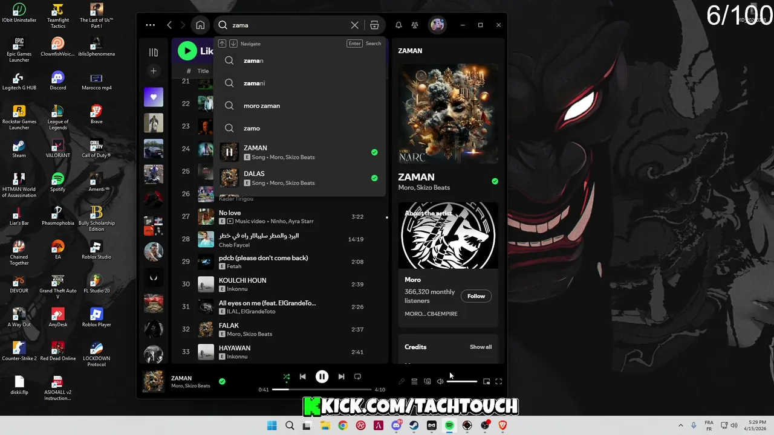This screenshot has height=435, width=774.
Task: Toggle saved checkmark in the now playing bar
Action: pos(222,381)
